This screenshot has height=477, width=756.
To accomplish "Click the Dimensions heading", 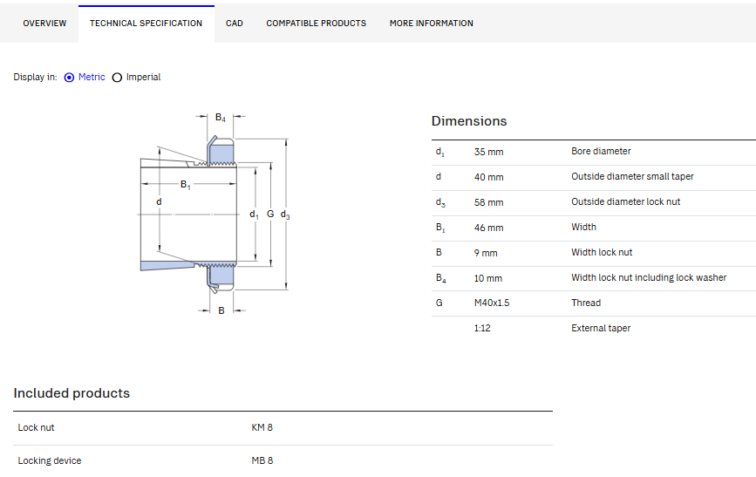I will 469,121.
